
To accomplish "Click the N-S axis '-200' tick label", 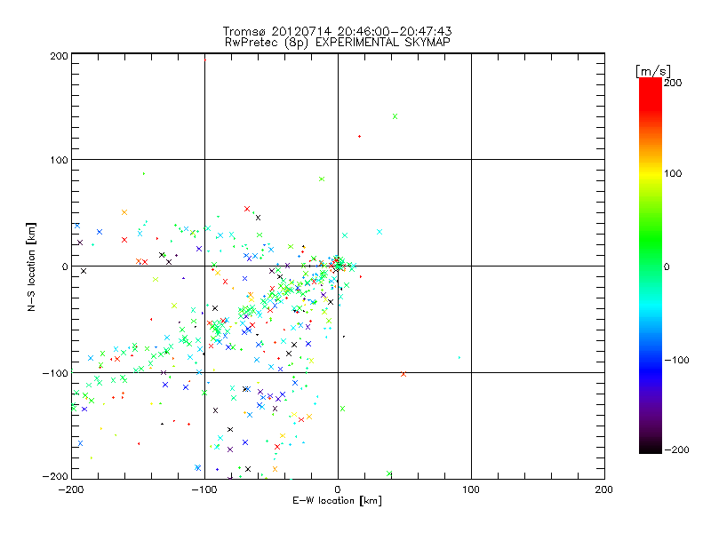I will pyautogui.click(x=55, y=476).
